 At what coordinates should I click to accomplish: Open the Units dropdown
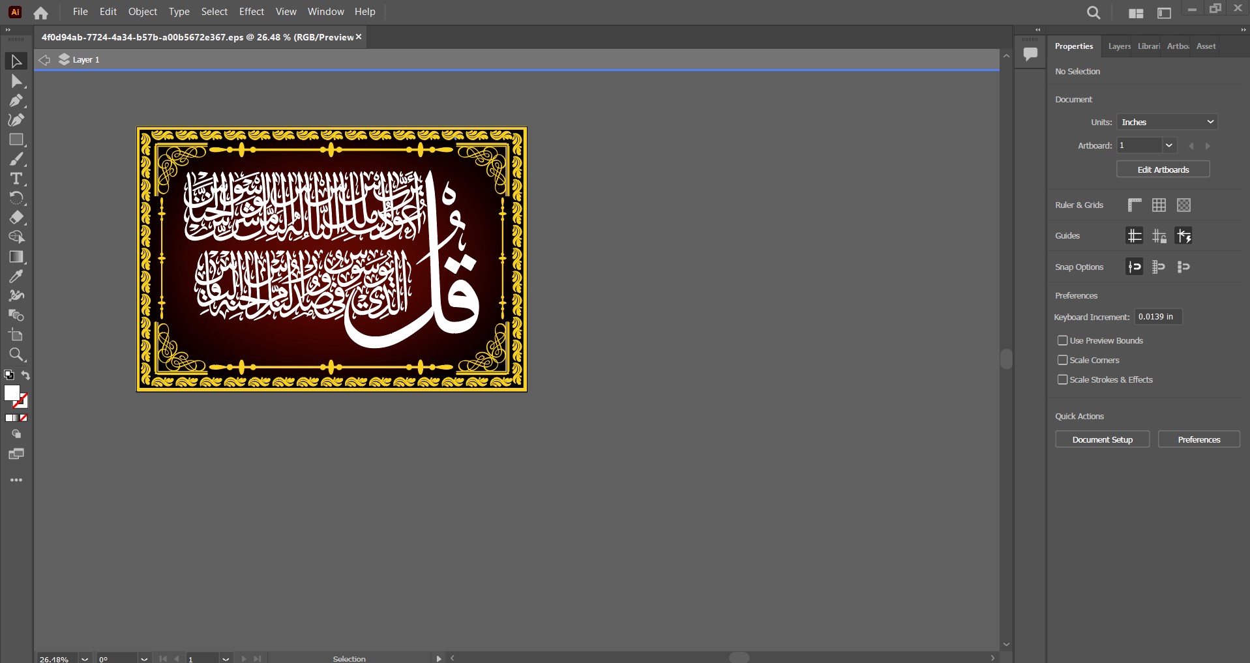(1167, 122)
